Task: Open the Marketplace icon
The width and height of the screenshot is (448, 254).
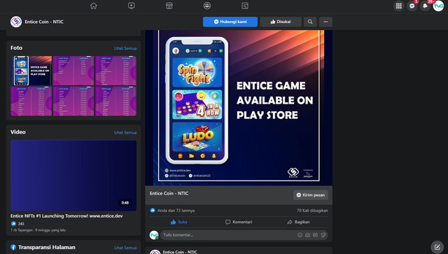Action: 169,6
